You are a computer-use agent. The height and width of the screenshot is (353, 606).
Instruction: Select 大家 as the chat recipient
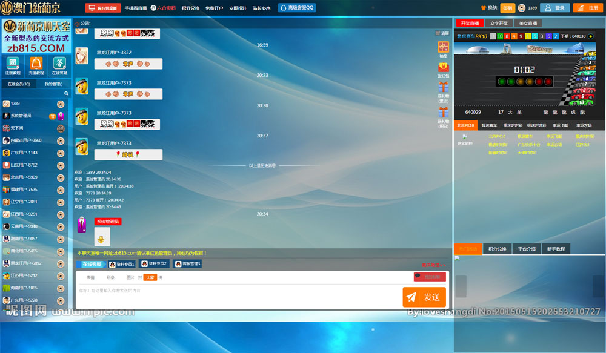coord(150,277)
